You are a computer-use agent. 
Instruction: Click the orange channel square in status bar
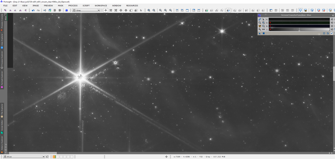pyautogui.click(x=54, y=157)
